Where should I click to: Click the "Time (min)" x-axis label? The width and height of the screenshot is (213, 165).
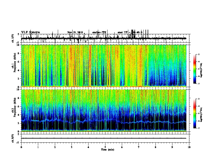click(x=108, y=150)
